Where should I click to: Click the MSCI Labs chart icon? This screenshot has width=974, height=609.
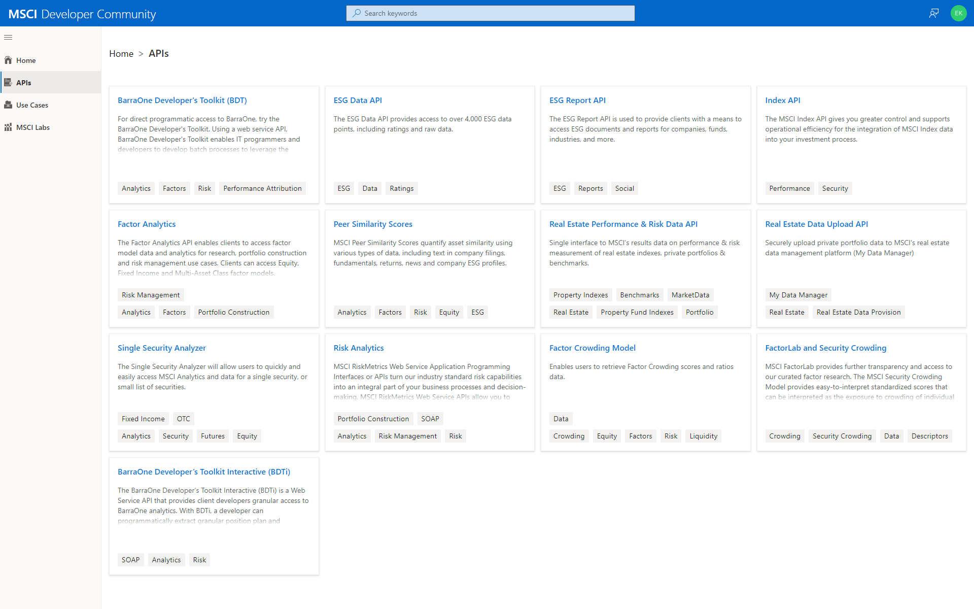tap(8, 127)
